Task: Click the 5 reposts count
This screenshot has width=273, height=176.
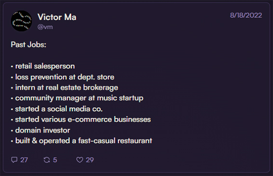Action: click(55, 160)
